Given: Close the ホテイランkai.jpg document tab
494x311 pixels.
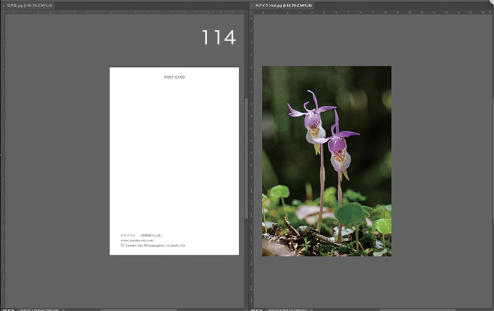Looking at the screenshot, I should coord(253,5).
